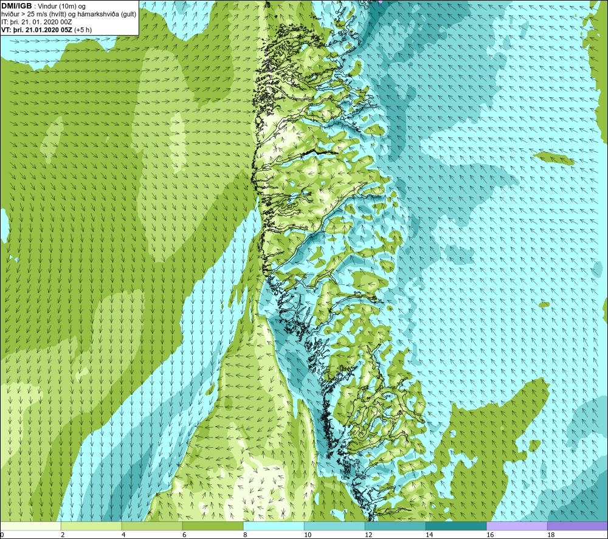Click the legend scale number '10'
608x539 pixels.
point(308,535)
